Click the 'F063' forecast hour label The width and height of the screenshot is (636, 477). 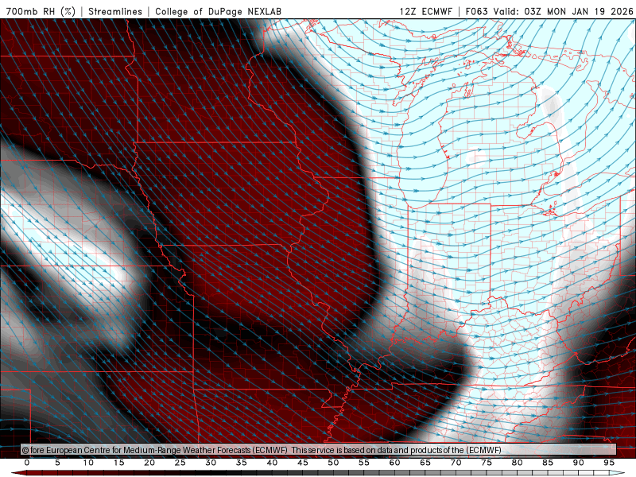tap(477, 11)
